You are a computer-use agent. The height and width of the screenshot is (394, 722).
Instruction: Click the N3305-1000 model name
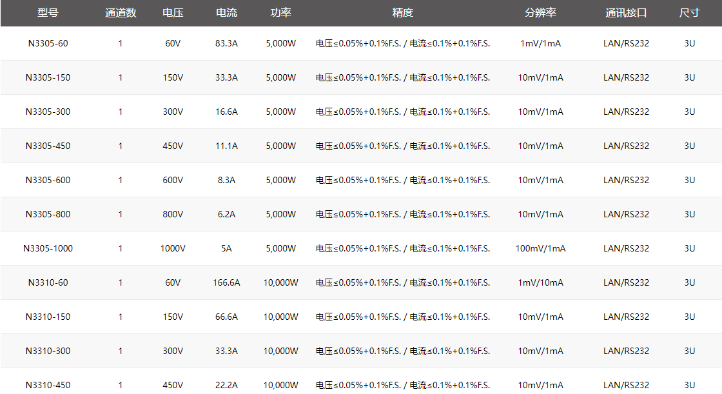48,248
